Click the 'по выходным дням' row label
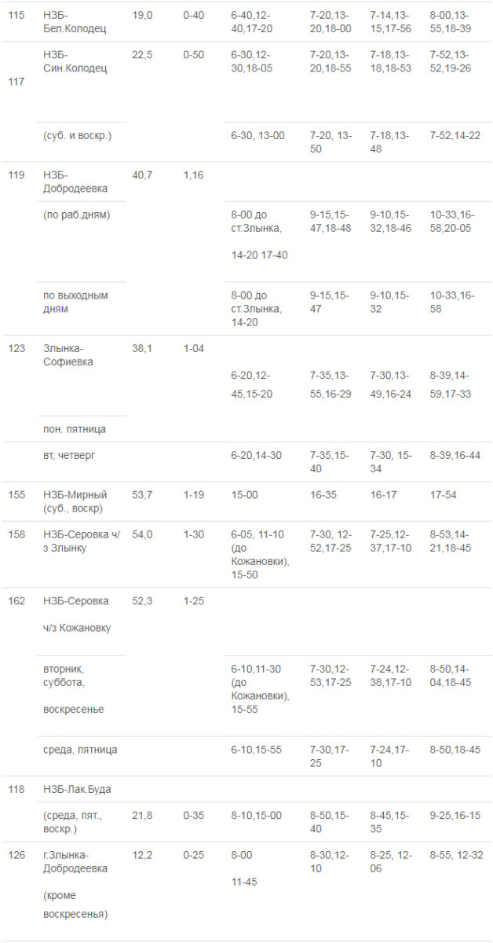 pyautogui.click(x=75, y=302)
